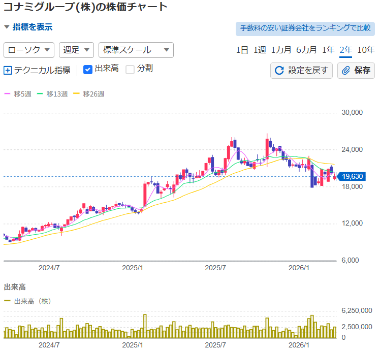Viewport: 380px width, 350px height.
Task: Switch to the 1年 period tab
Action: 328,50
